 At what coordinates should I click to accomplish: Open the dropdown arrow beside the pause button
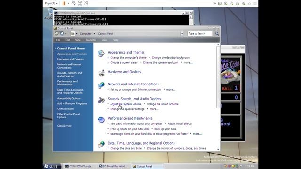(x=68, y=3)
